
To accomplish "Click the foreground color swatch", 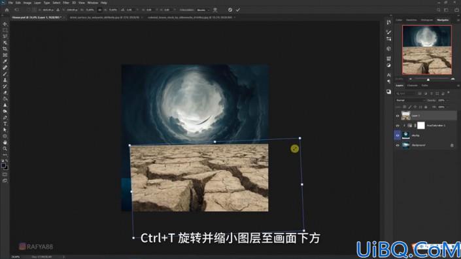I will point(3,165).
